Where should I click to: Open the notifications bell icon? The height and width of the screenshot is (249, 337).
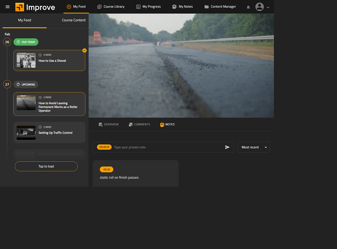tap(248, 7)
